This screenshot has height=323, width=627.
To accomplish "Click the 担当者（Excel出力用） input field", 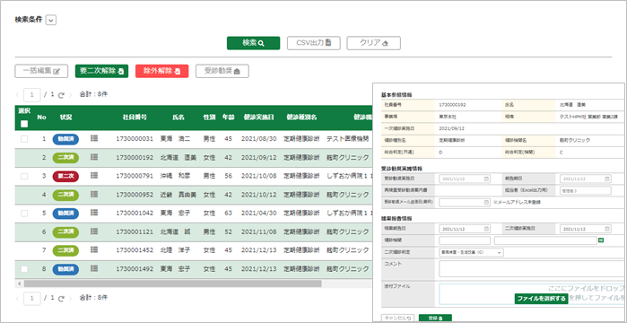I will coord(586,191).
